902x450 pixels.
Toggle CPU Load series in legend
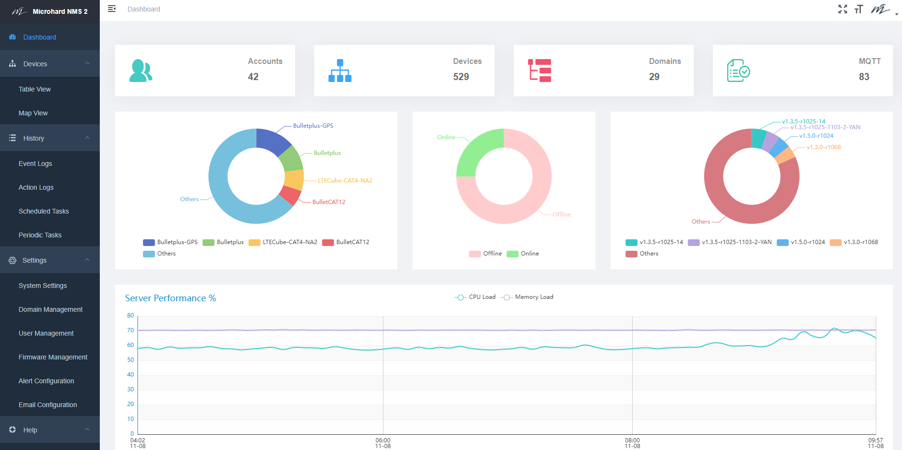point(475,297)
